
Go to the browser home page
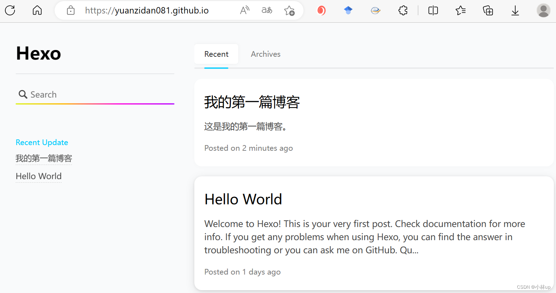click(x=37, y=10)
